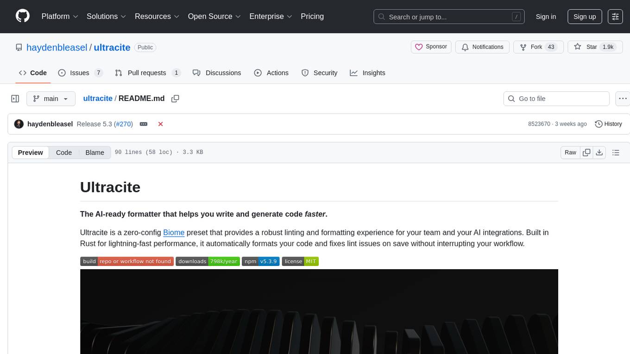630x354 pixels.
Task: Open the ultracite breadcrumb folder link
Action: coord(98,99)
